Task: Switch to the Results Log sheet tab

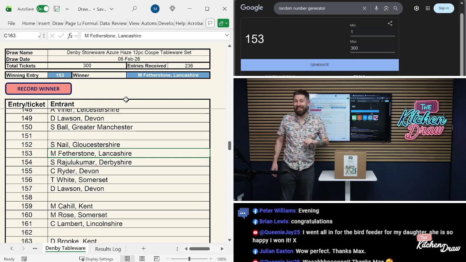Action: (108, 249)
